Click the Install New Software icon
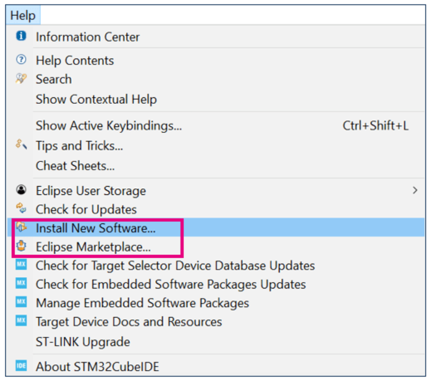Image resolution: width=432 pixels, height=381 pixels. (x=21, y=228)
